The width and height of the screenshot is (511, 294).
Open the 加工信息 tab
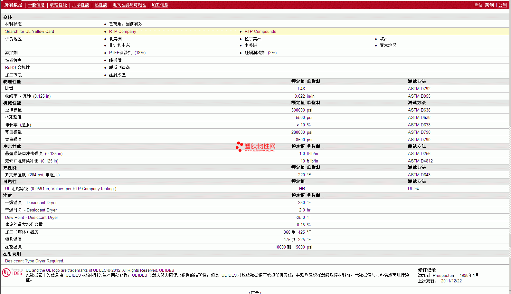(160, 5)
